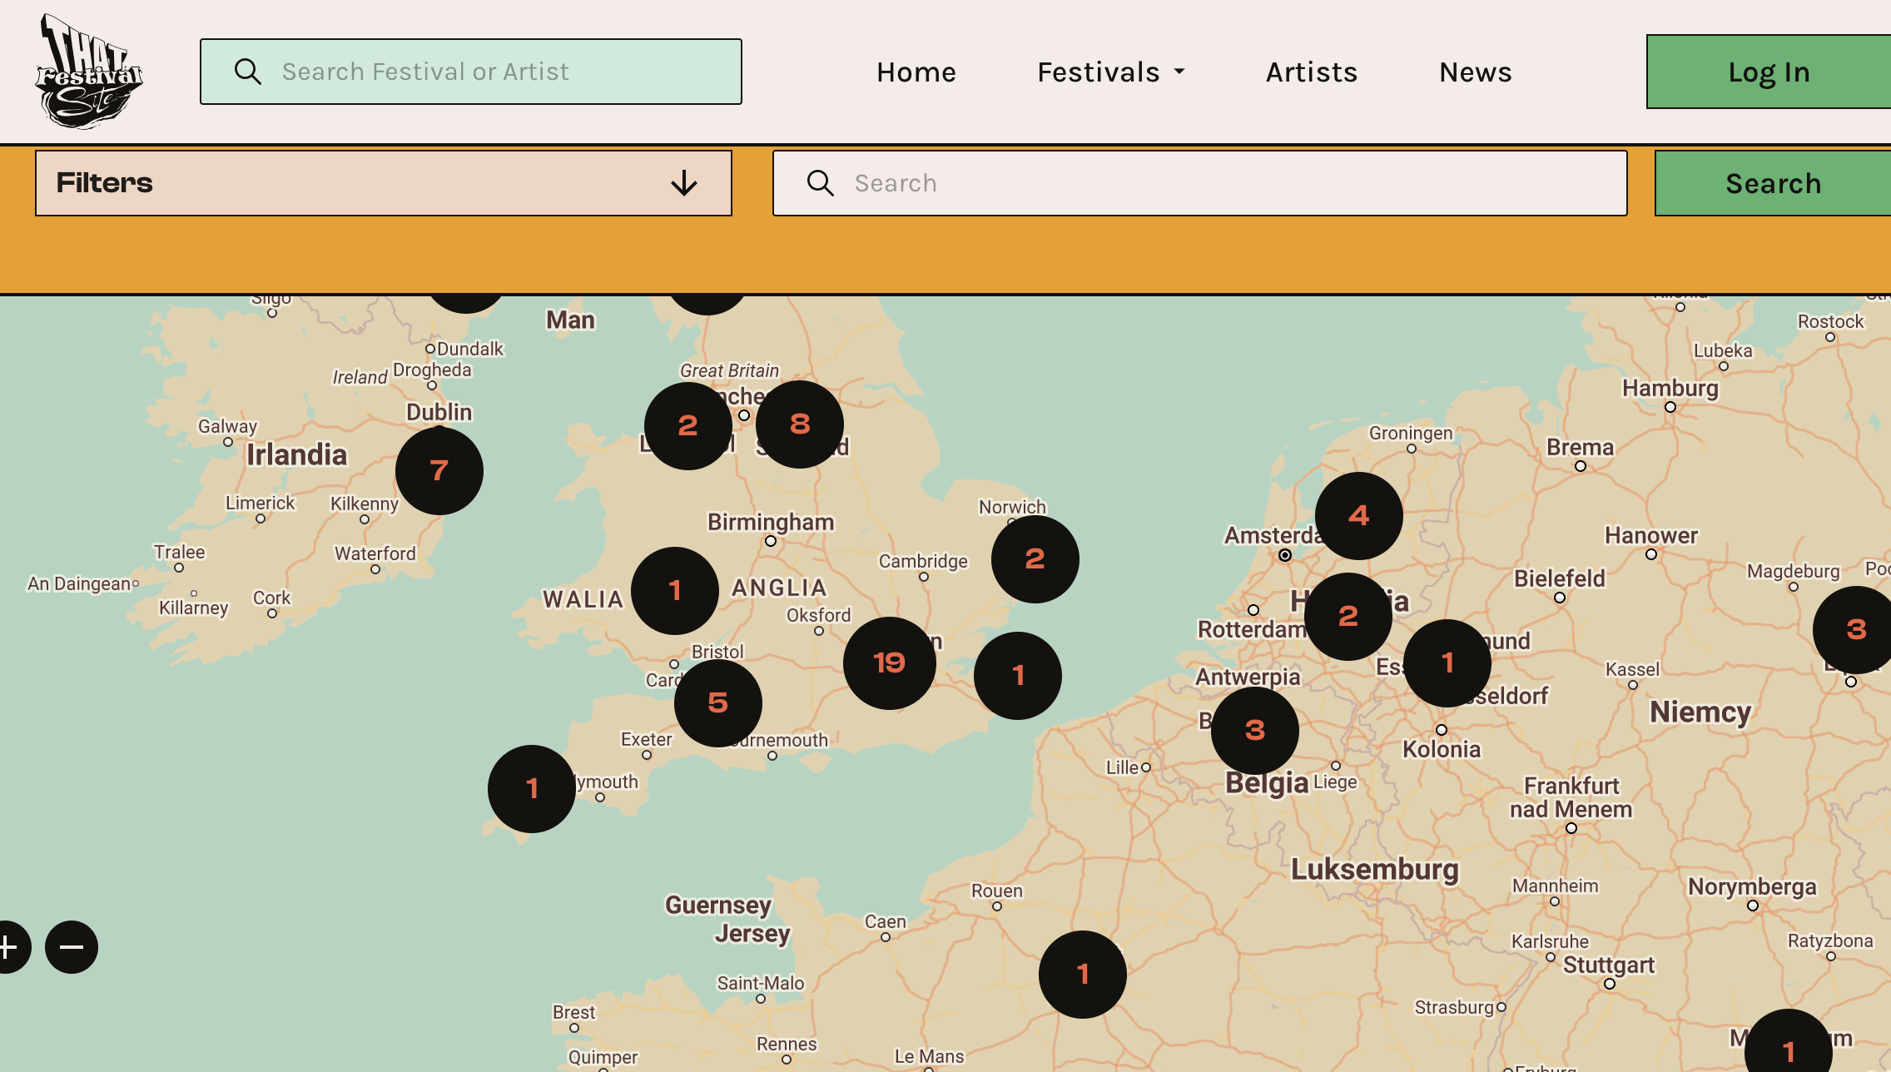
Task: Click the Irlandia country label
Action: 297,455
